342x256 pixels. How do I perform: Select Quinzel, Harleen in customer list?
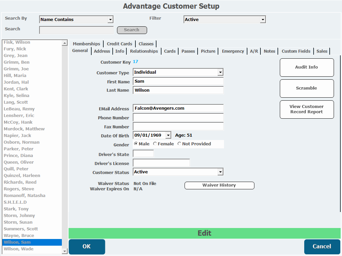coord(32,176)
